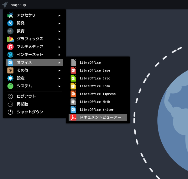
Task: Click the blue LibreOffice Writer icon
Action: (x=73, y=110)
